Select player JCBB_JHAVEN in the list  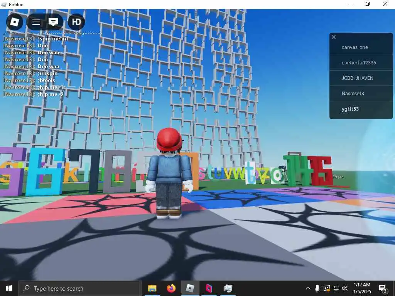[x=361, y=78]
